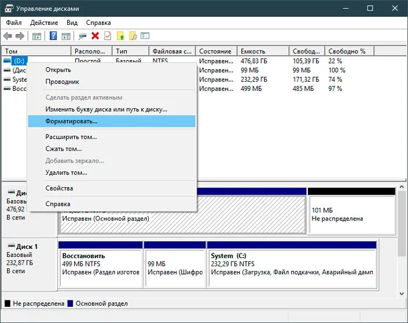408x323 pixels.
Task: Select the Syste... volume row name
Action: coord(20,79)
